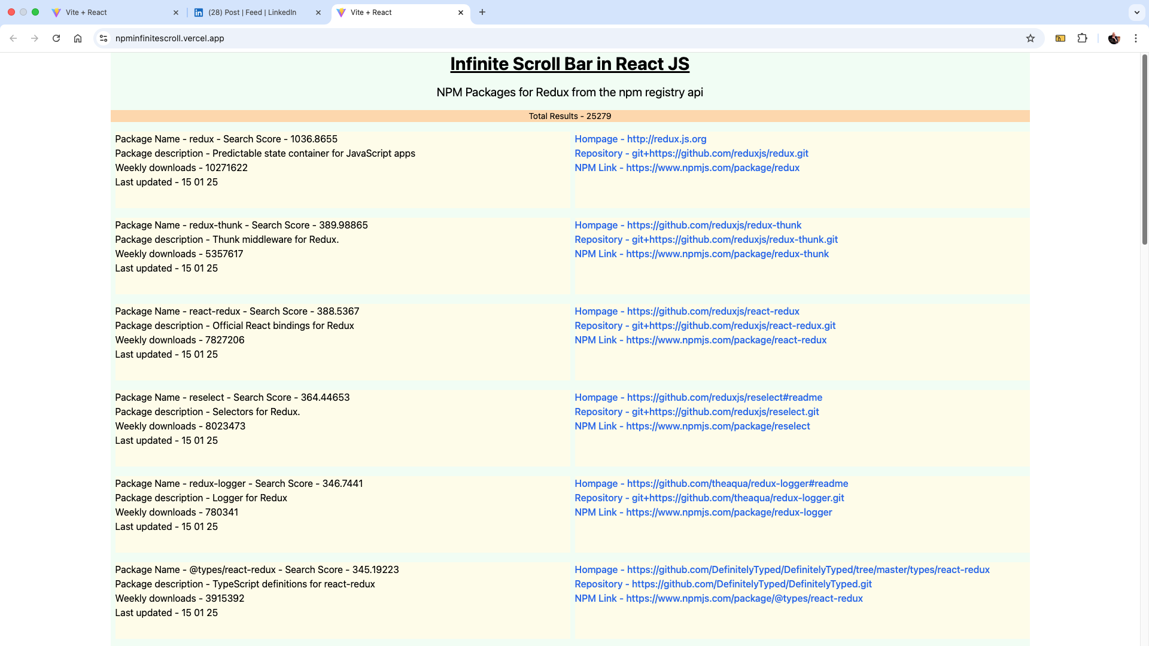Switch to the first Vite + React tab

[x=114, y=13]
